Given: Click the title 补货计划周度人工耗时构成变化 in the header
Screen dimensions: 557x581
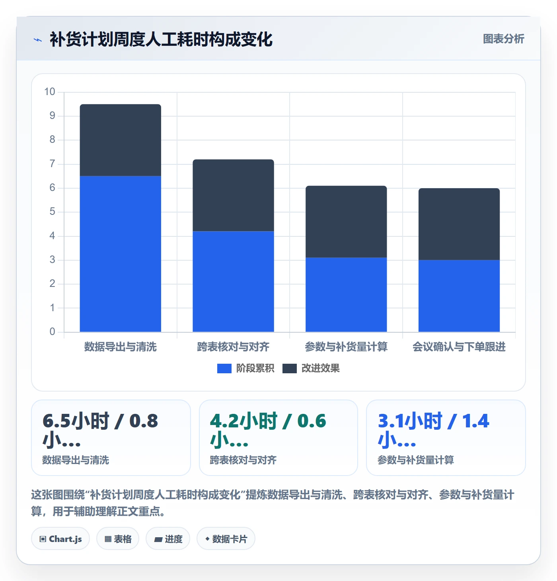Looking at the screenshot, I should click(161, 39).
